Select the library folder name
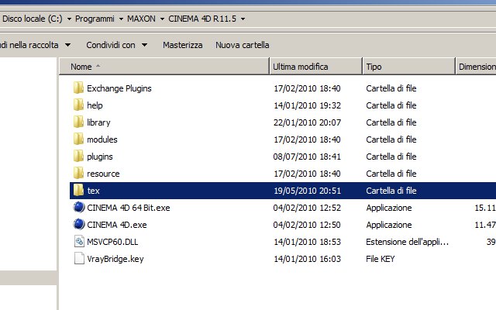This screenshot has height=310, width=496. pyautogui.click(x=98, y=122)
